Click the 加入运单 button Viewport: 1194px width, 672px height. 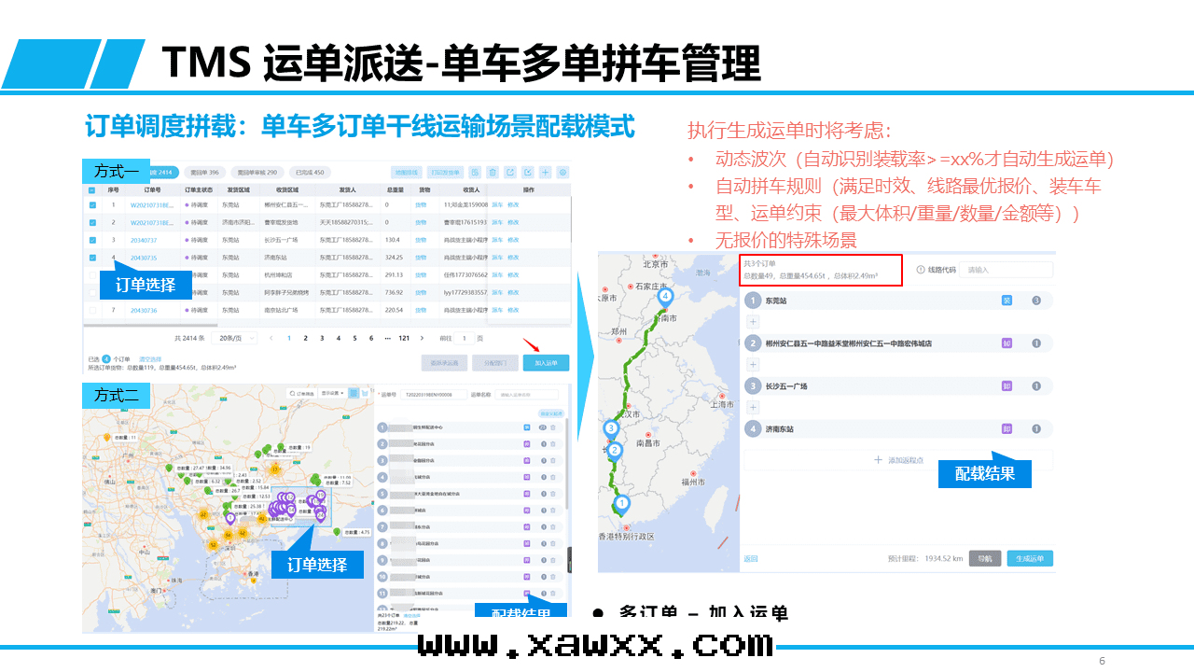point(545,363)
